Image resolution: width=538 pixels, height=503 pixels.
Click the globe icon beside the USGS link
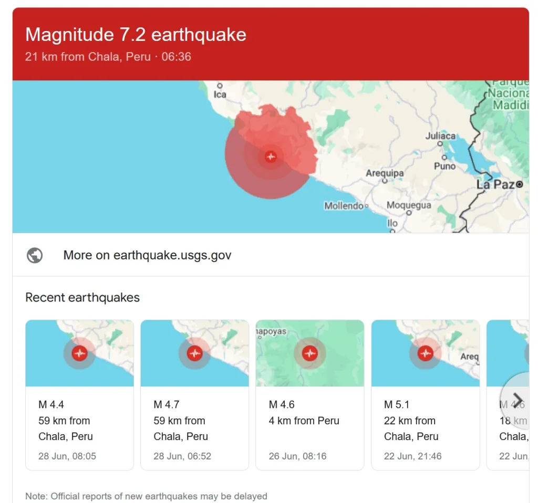click(x=35, y=255)
